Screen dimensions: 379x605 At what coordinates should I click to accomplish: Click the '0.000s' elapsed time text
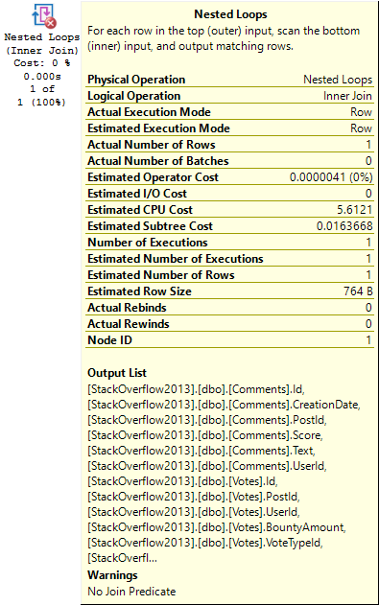[42, 77]
